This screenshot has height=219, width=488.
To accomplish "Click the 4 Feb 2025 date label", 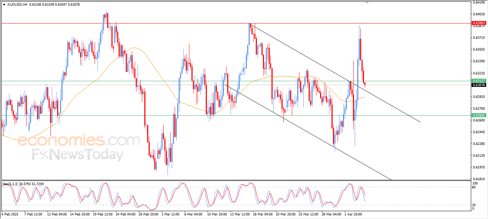I will [9, 214].
